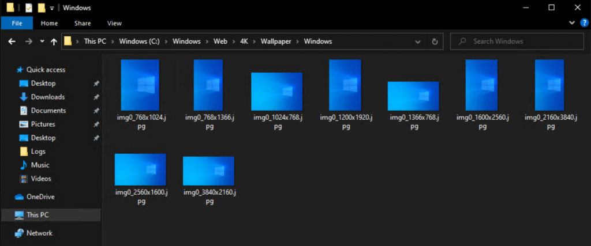Screen dimensions: 591x246
Task: Select the img0_1600x2560.jpg thumbnail
Action: tap(481, 85)
